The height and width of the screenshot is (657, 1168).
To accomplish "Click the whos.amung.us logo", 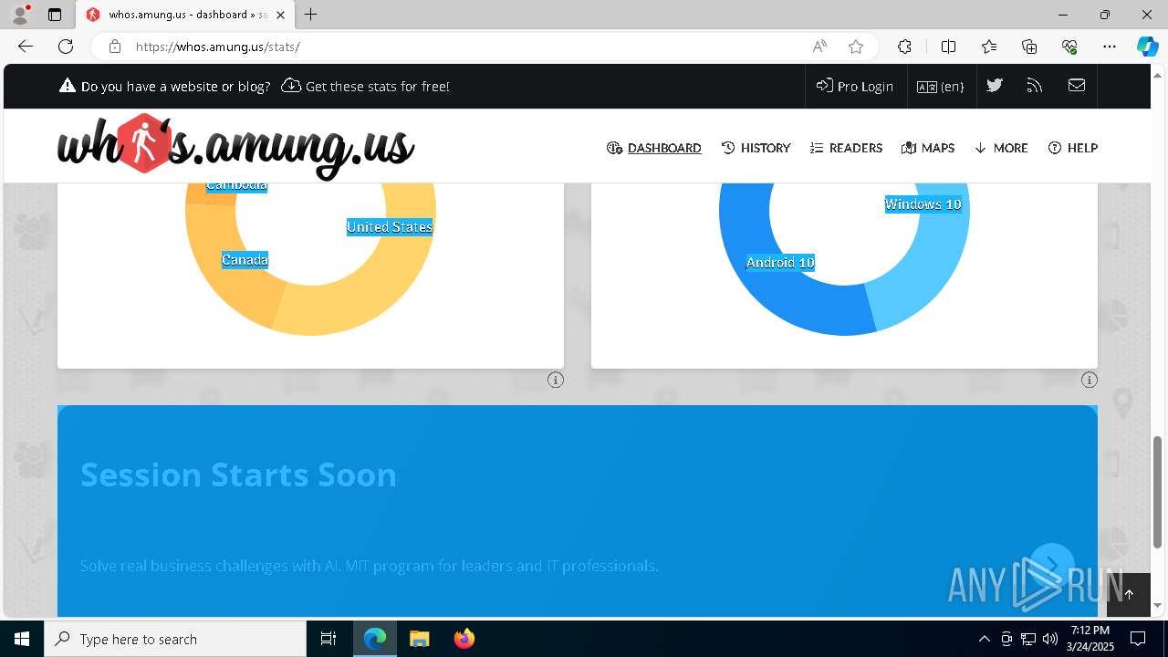I will click(235, 146).
